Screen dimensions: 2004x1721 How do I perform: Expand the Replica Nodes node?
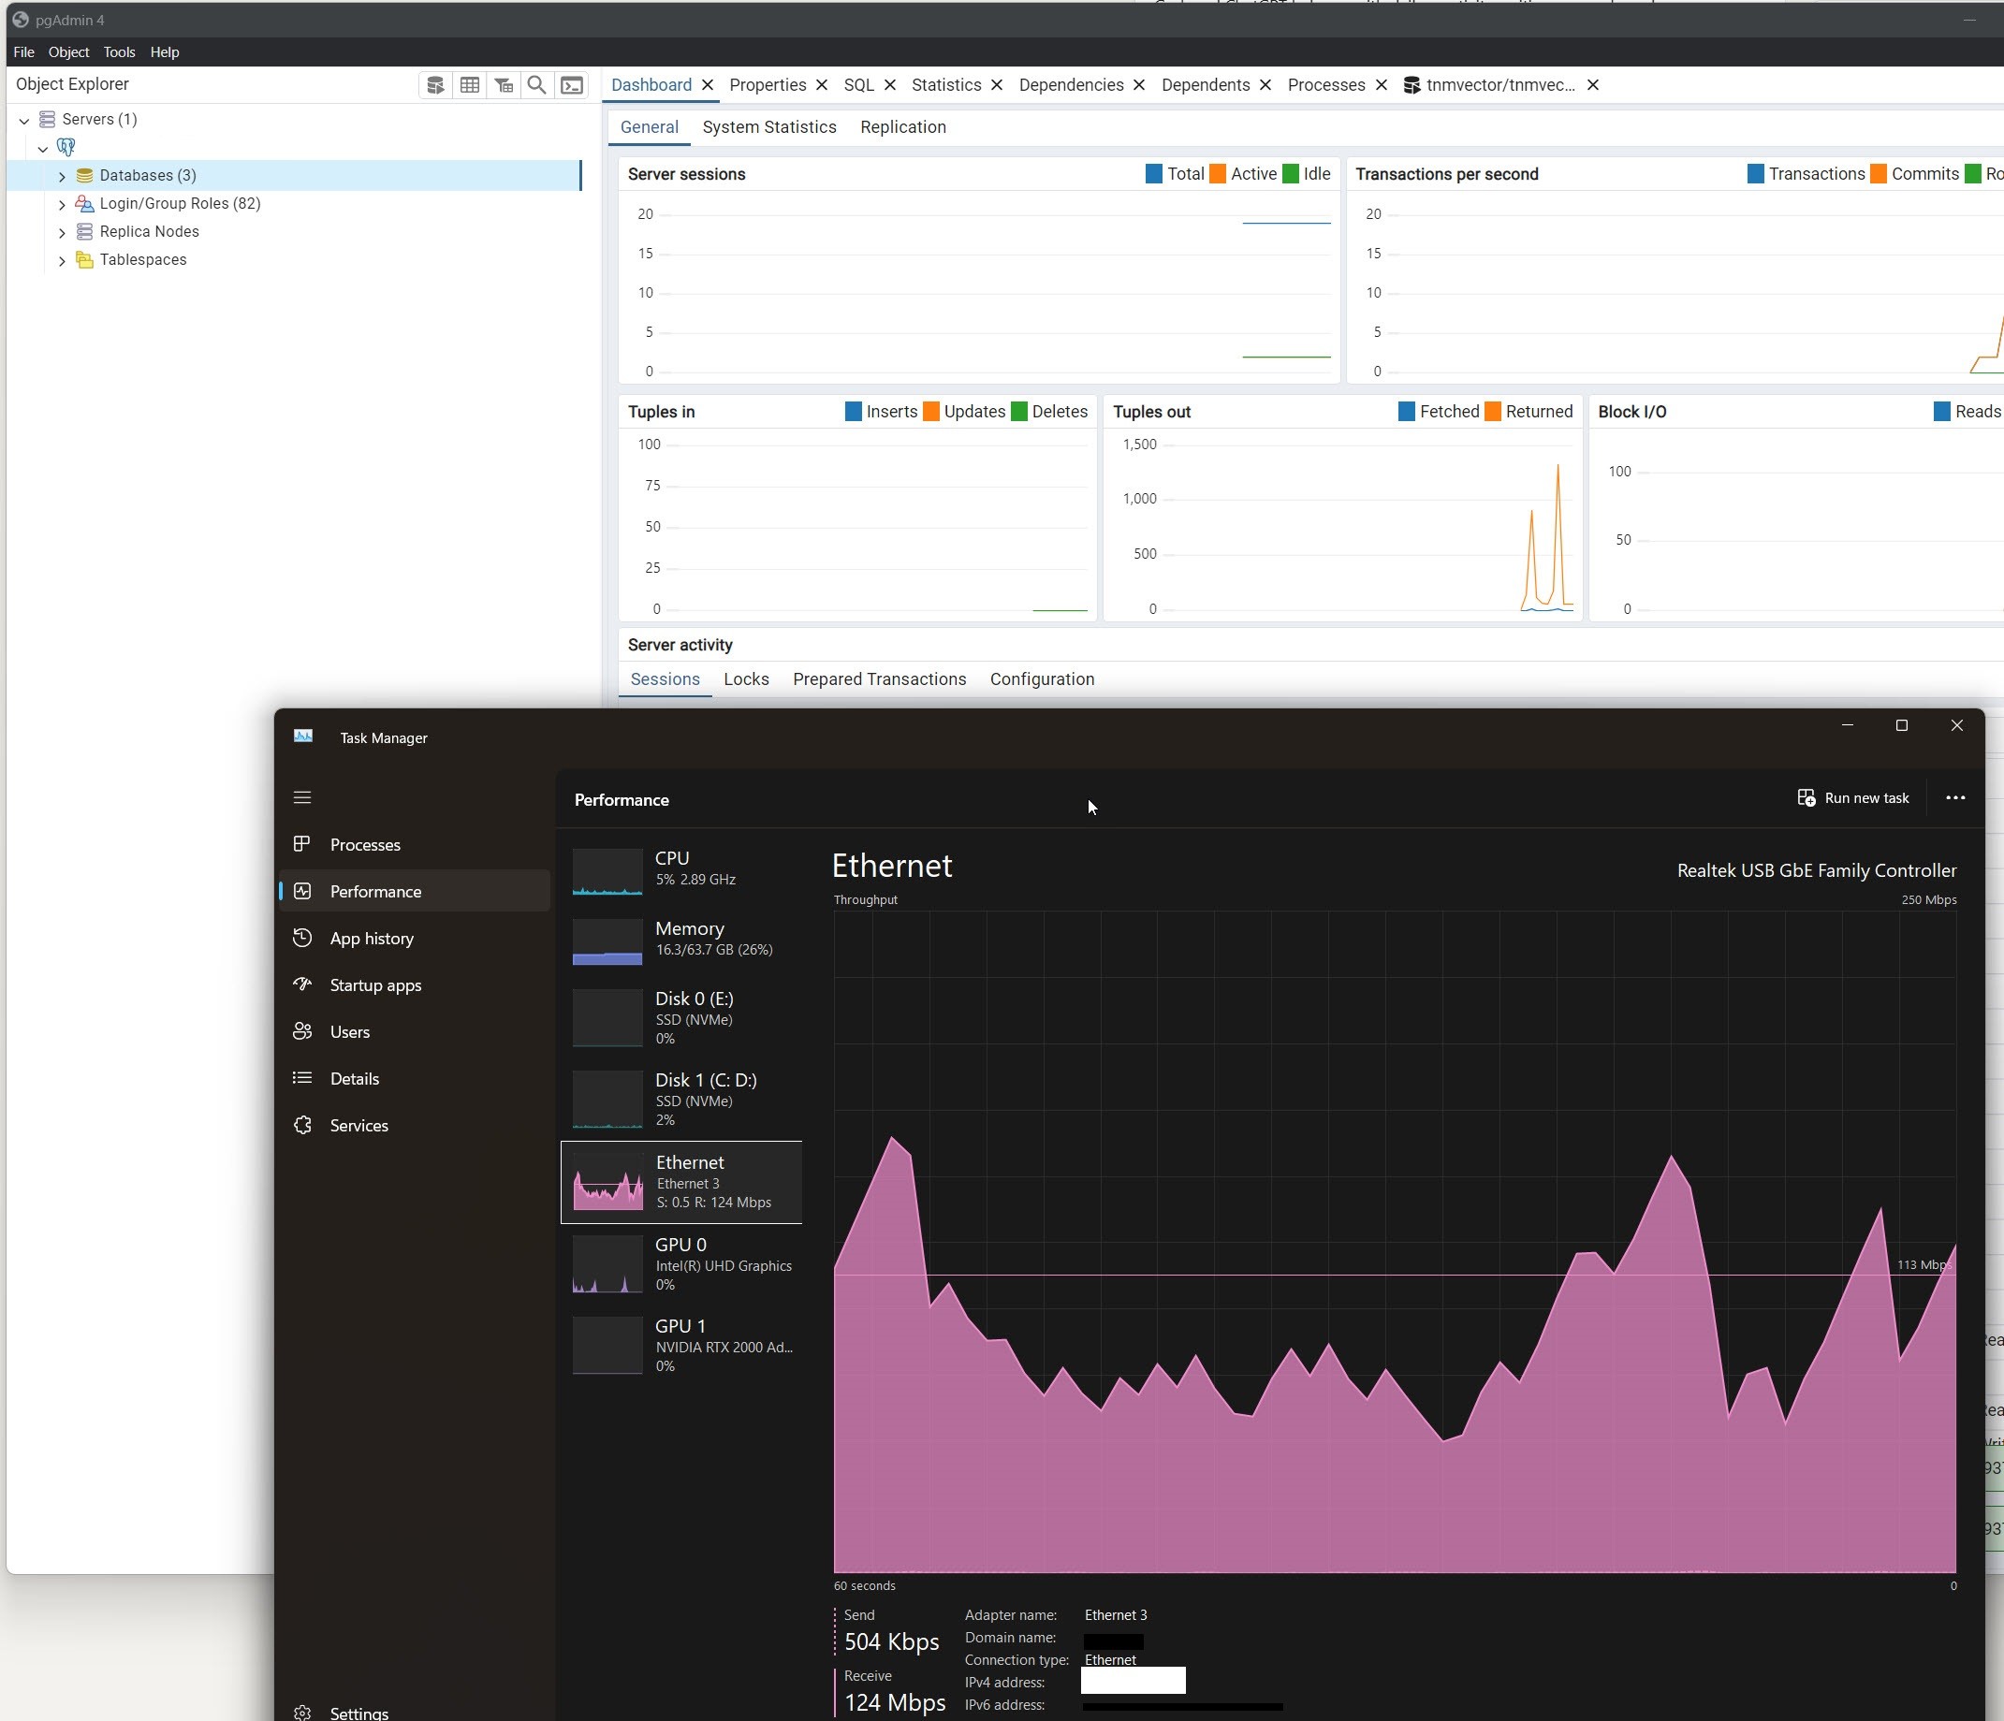click(62, 232)
